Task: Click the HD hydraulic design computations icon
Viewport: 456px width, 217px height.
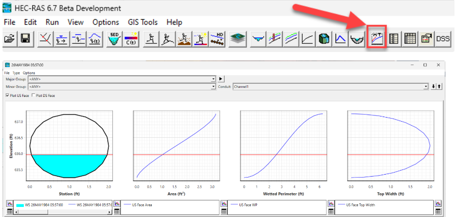Action: click(x=217, y=39)
